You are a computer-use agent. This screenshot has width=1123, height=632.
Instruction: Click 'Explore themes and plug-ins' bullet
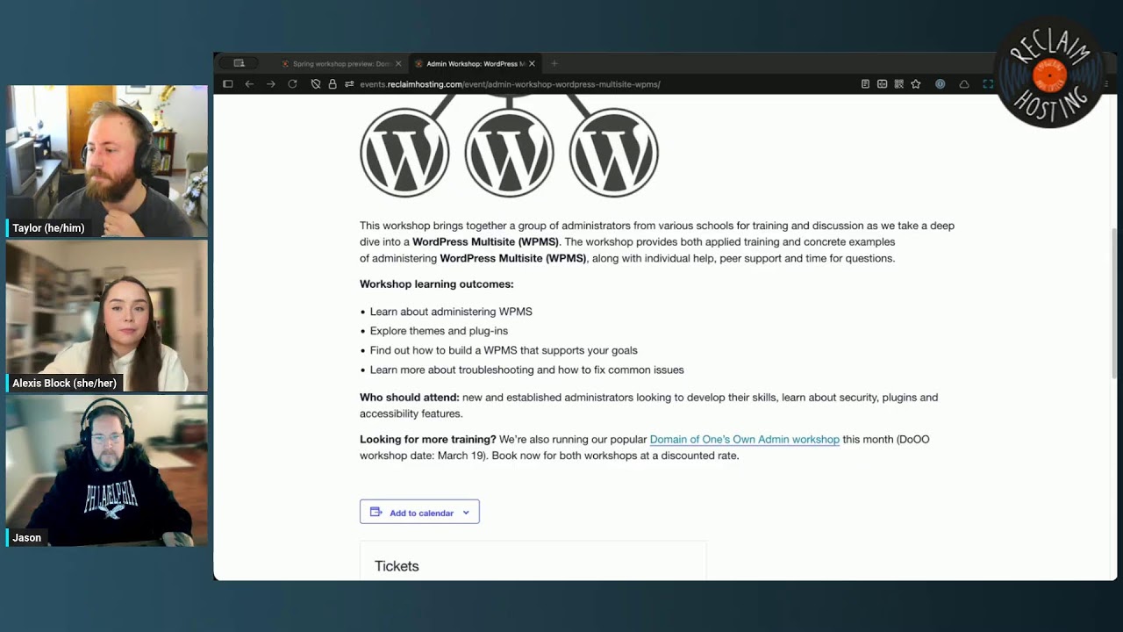pos(439,331)
